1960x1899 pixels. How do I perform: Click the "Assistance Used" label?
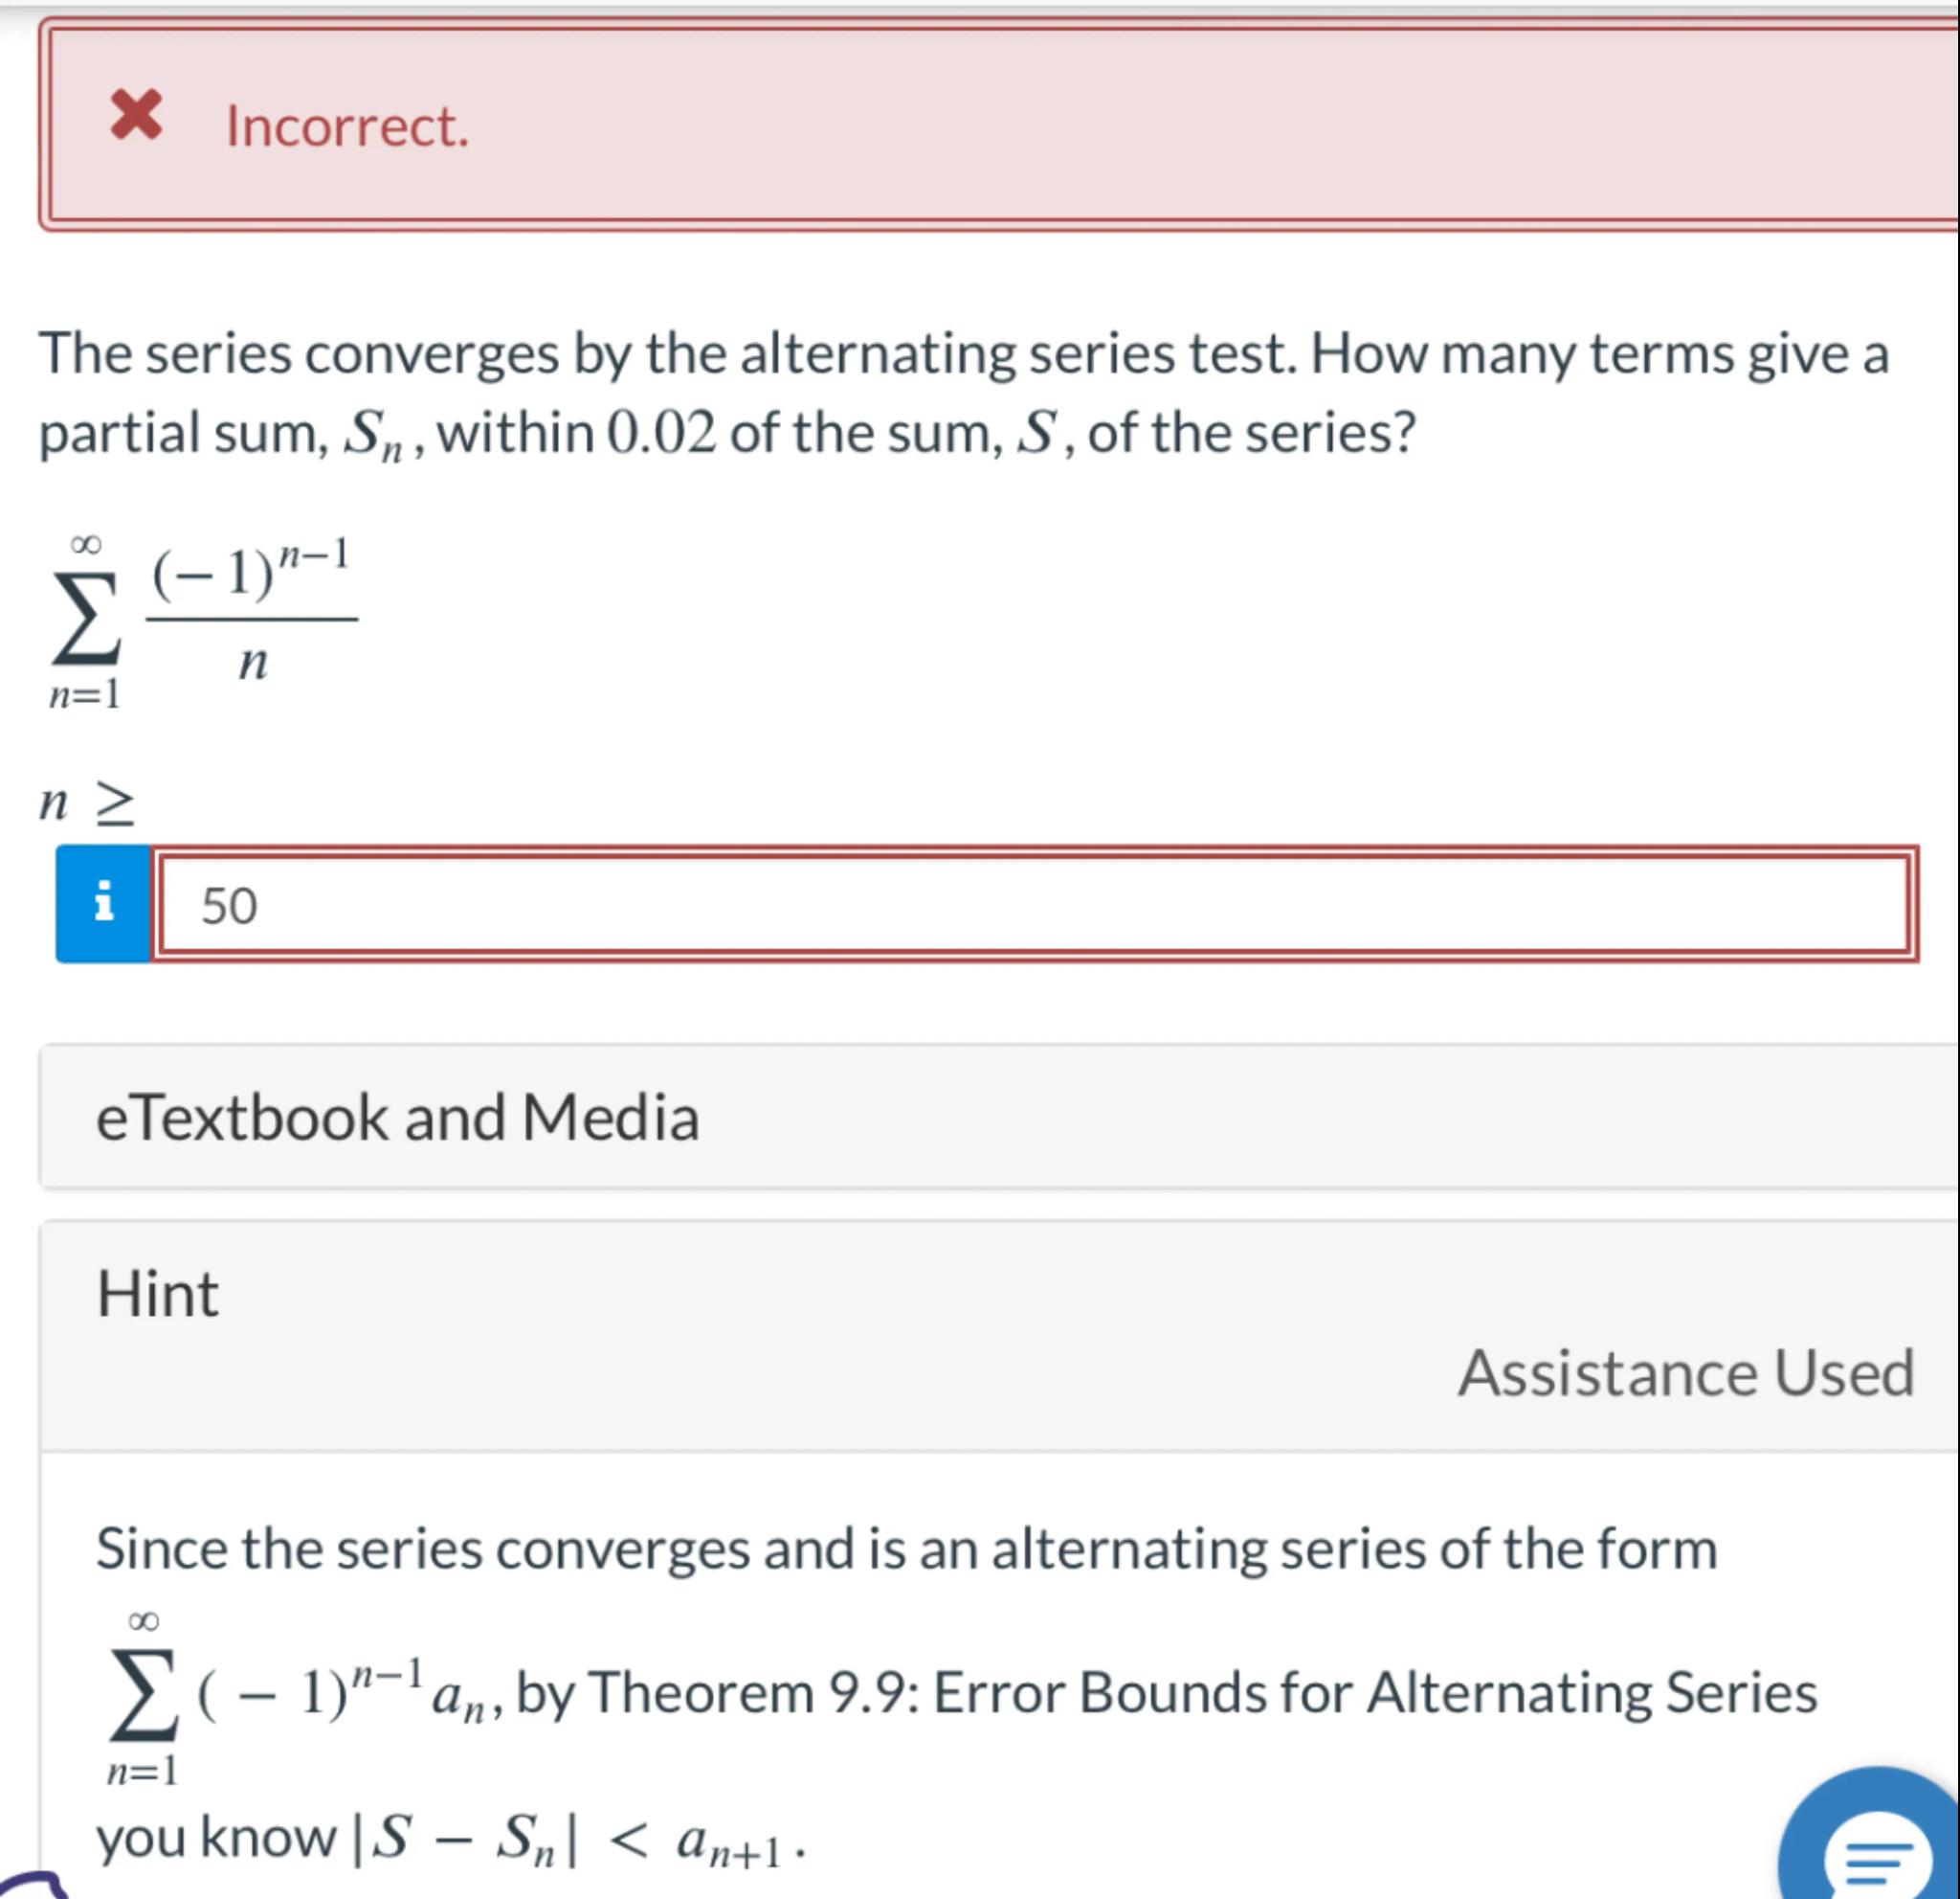1685,1371
